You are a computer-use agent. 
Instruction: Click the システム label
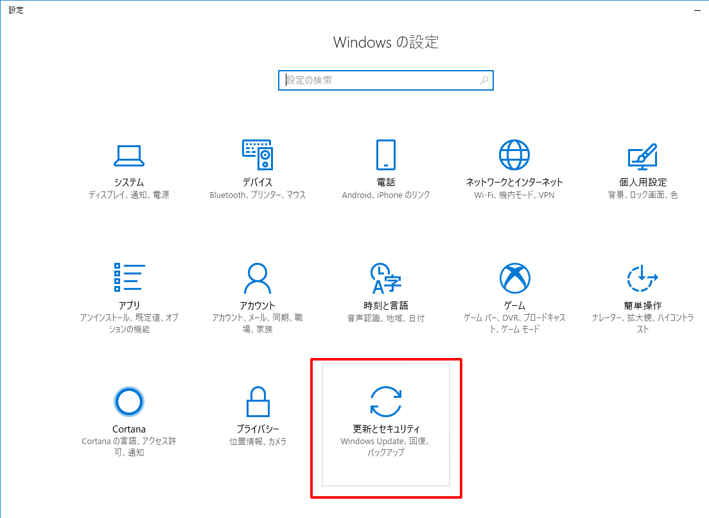(x=129, y=183)
